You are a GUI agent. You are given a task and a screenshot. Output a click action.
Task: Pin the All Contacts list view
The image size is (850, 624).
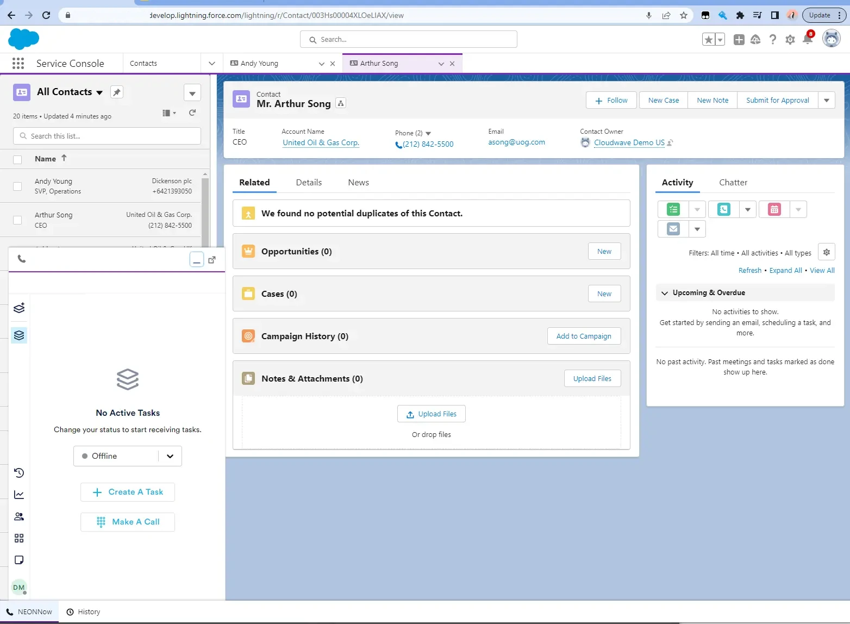coord(116,92)
